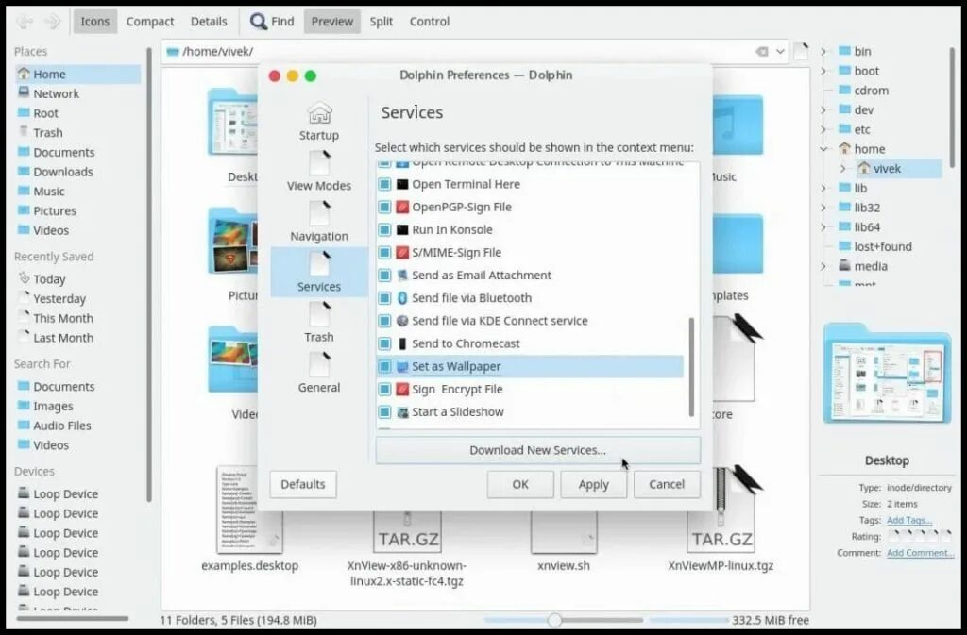Click Split in the toolbar
The image size is (967, 635).
[x=382, y=22]
